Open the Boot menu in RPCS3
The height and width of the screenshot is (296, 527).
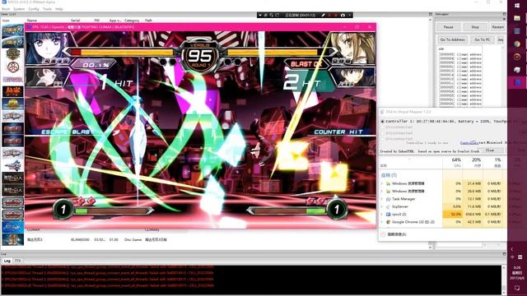(6, 9)
